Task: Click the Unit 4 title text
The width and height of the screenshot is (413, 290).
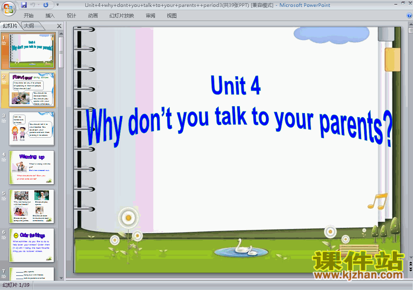Action: (236, 85)
